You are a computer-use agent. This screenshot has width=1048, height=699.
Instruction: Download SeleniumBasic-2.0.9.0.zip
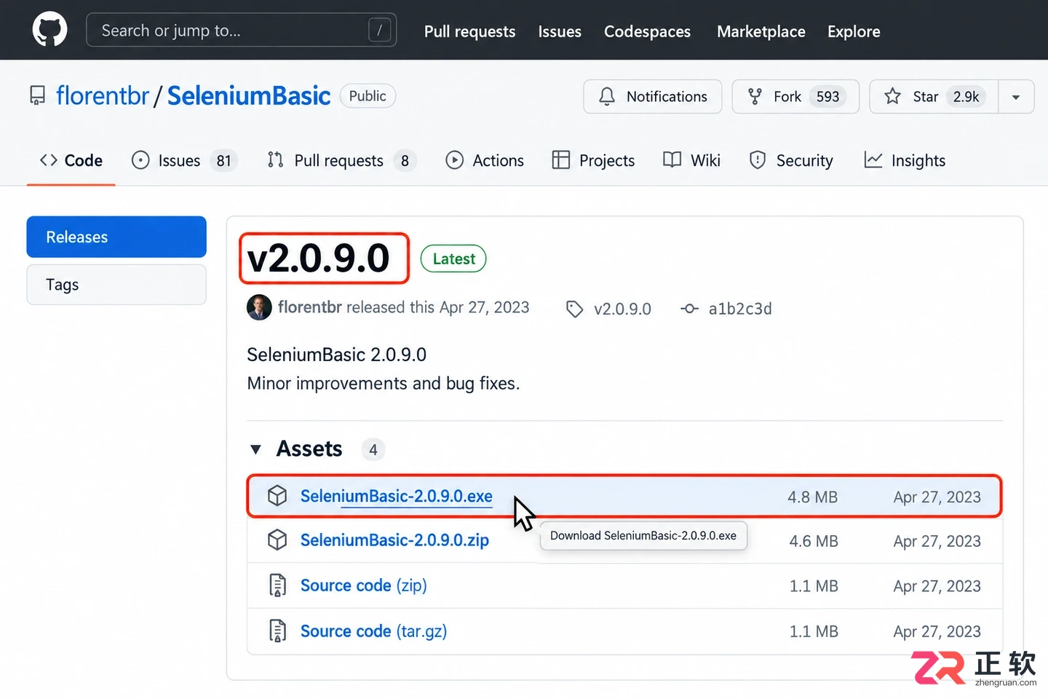(394, 540)
